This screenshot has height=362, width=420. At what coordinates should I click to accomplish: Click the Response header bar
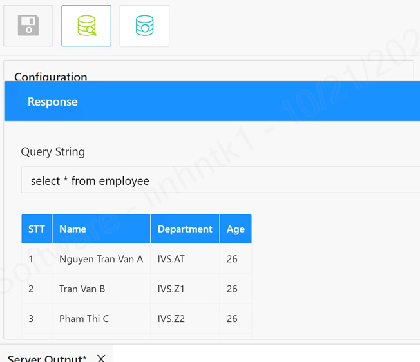point(212,101)
